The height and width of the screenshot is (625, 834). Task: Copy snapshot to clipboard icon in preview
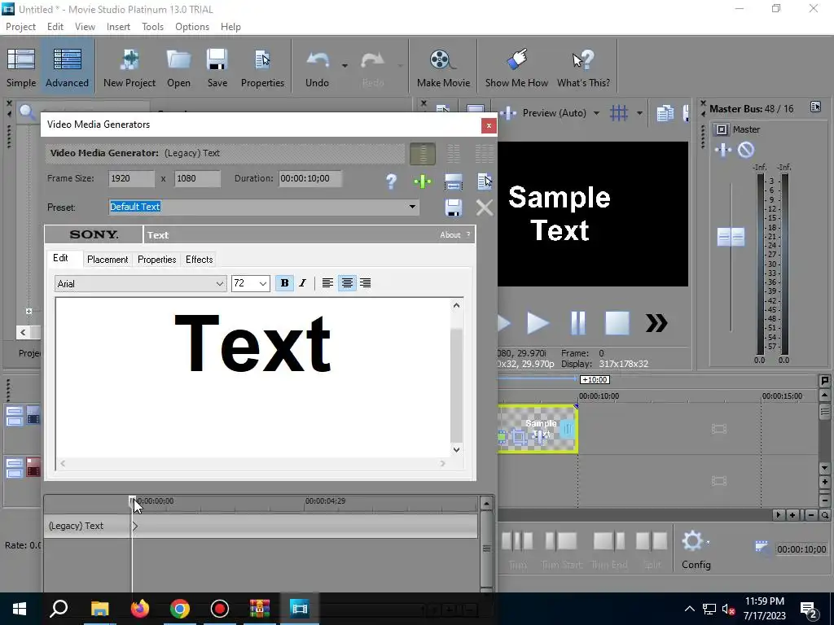point(665,113)
